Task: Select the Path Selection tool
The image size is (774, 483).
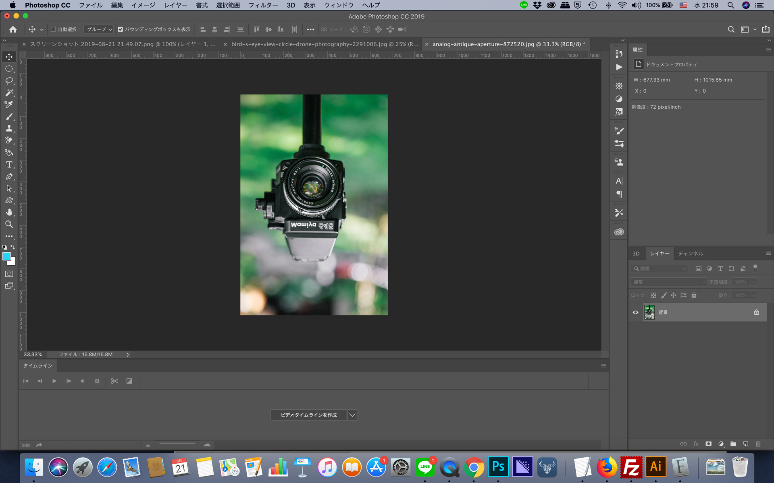Action: (x=9, y=188)
